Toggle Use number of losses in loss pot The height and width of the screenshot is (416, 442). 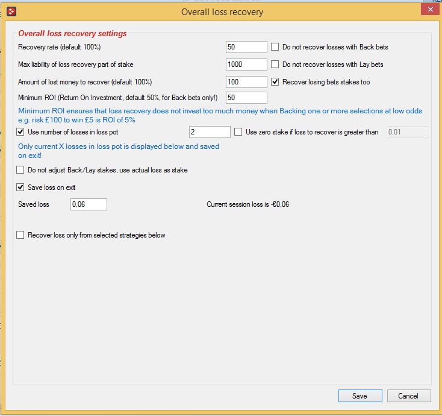[20, 132]
